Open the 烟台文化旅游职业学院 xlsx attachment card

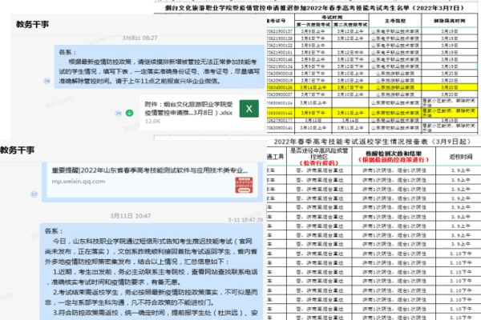(201, 113)
